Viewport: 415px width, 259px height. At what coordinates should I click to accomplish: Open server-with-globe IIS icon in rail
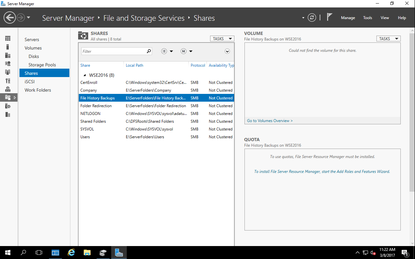point(8,106)
